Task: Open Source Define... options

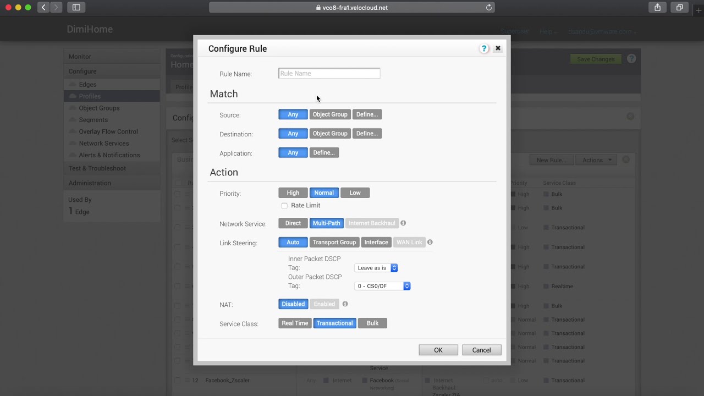Action: coord(367,114)
